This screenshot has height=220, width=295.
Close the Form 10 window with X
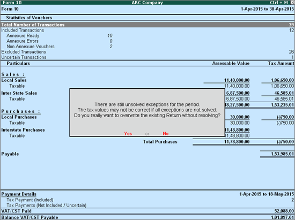click(292, 3)
